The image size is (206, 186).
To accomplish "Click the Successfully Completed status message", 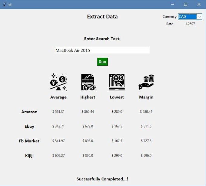I will tap(102, 179).
